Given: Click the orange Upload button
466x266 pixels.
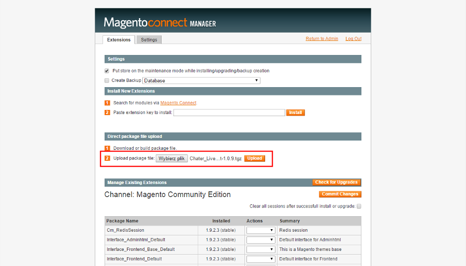Looking at the screenshot, I should (255, 158).
